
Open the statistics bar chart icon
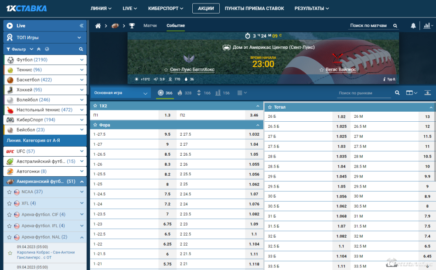pyautogui.click(x=426, y=26)
